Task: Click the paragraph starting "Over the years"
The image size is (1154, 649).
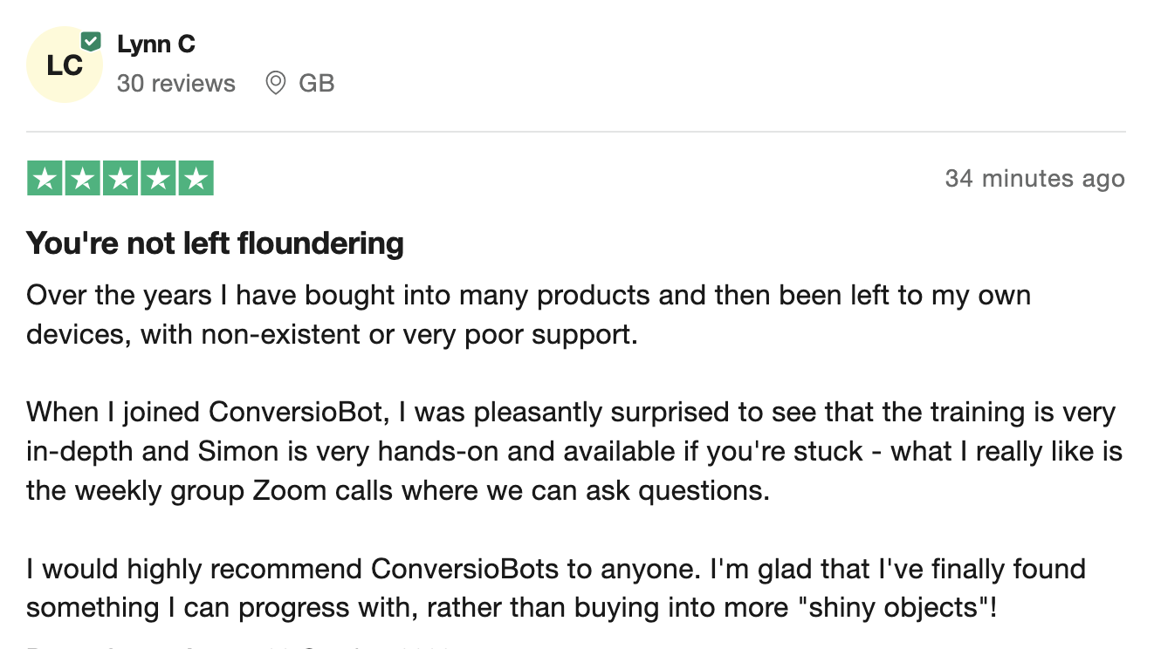Action: coord(528,314)
